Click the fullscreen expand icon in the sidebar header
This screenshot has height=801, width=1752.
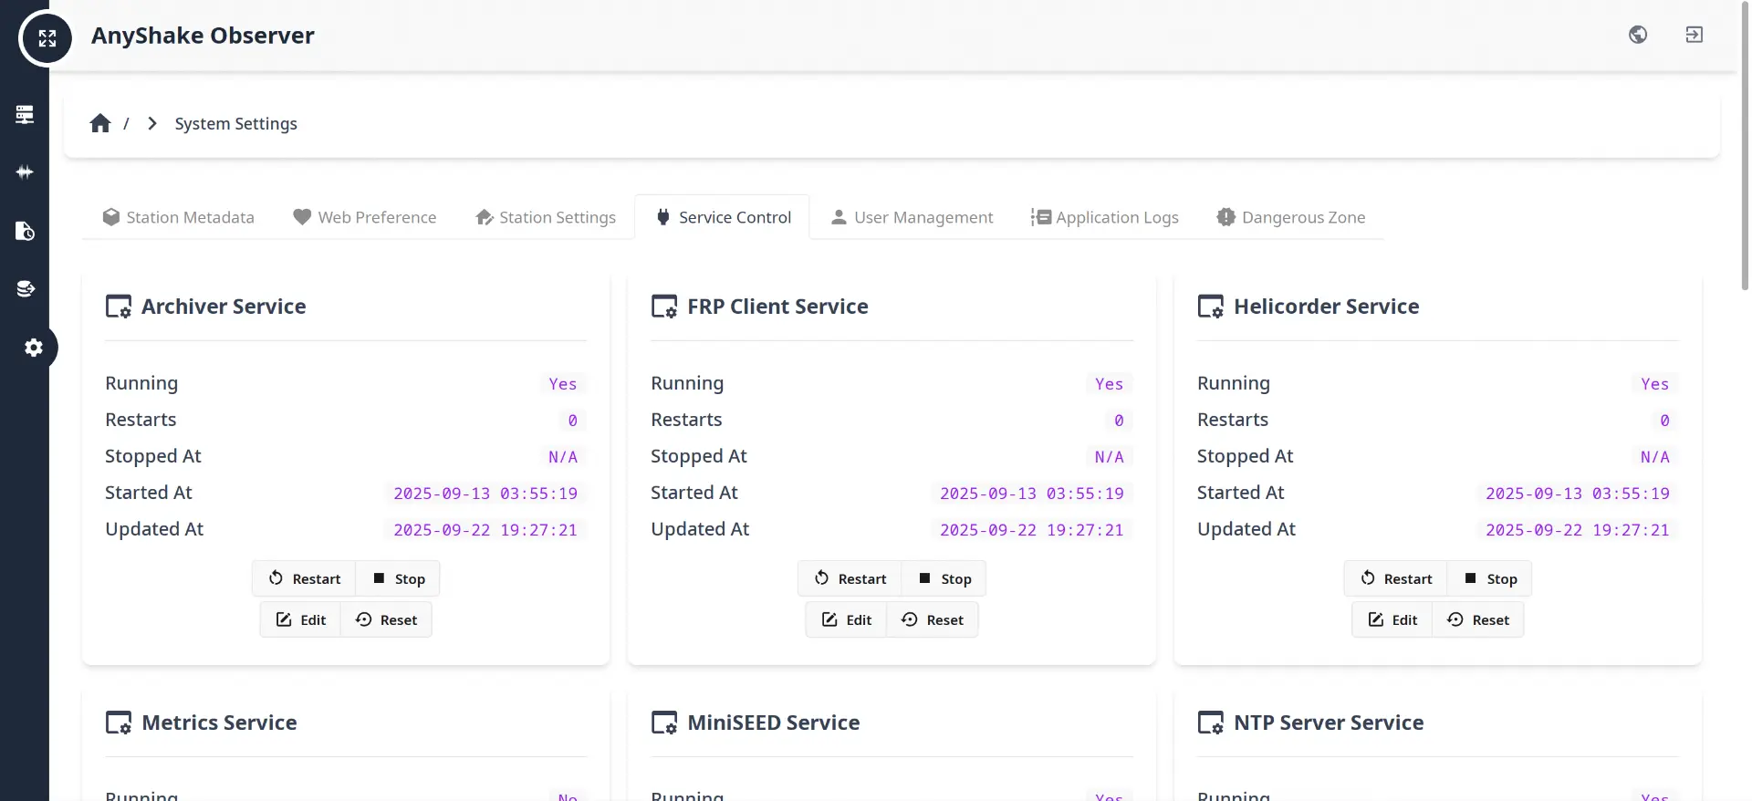(47, 38)
